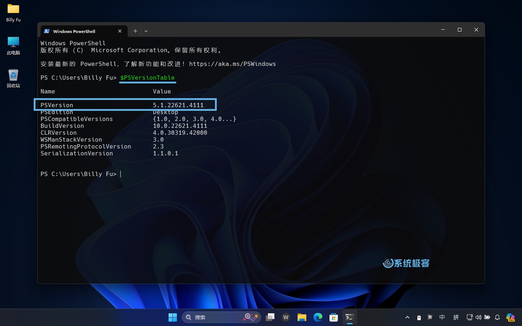This screenshot has width=522, height=326.
Task: Minimize the Terminal window
Action: (443, 30)
